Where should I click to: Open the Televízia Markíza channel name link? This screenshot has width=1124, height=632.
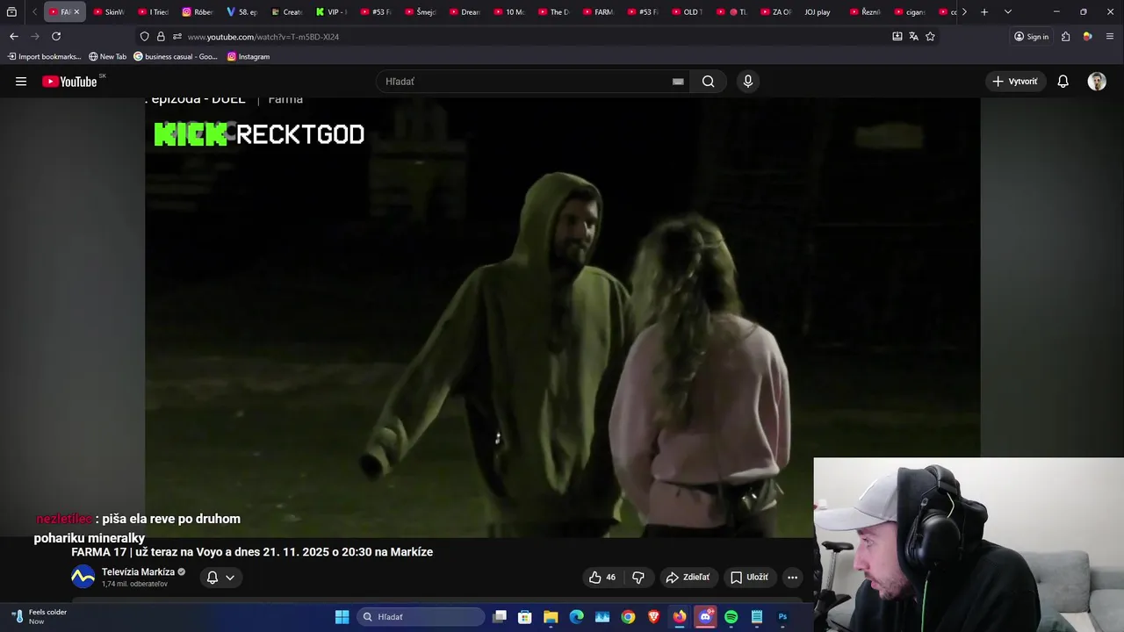point(138,572)
